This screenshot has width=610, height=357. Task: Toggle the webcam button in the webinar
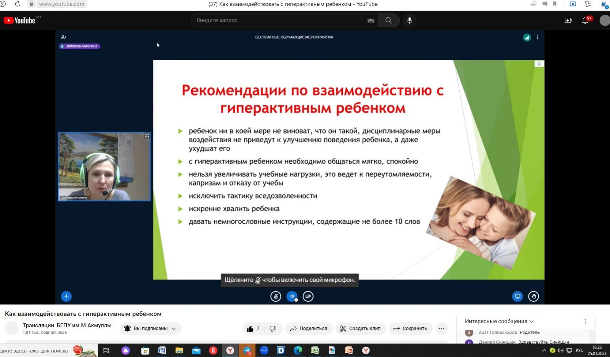click(x=308, y=296)
